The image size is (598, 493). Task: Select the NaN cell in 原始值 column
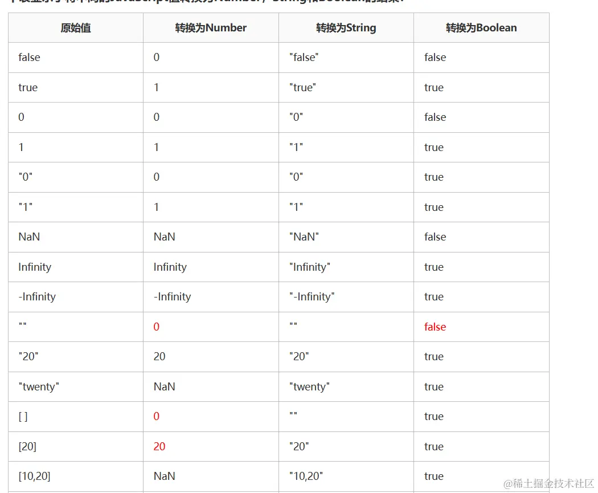(29, 237)
